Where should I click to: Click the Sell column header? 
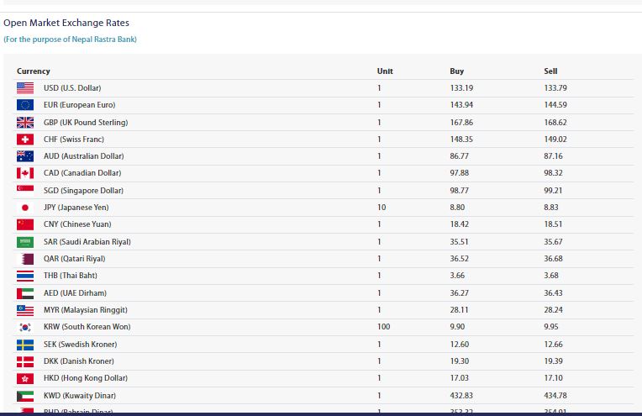point(550,71)
